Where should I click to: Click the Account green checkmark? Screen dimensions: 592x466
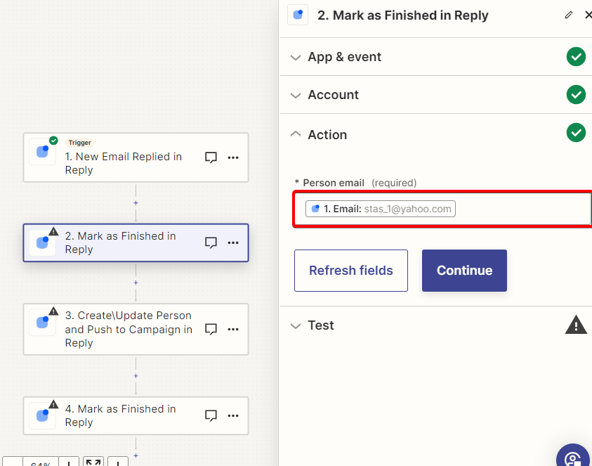(x=576, y=94)
